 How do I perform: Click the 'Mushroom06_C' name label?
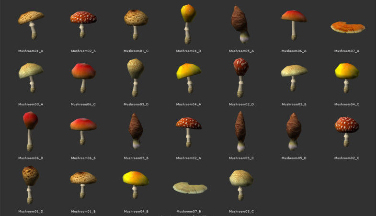tap(83, 104)
